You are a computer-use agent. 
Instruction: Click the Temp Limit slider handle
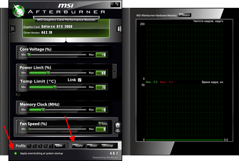tap(55, 87)
